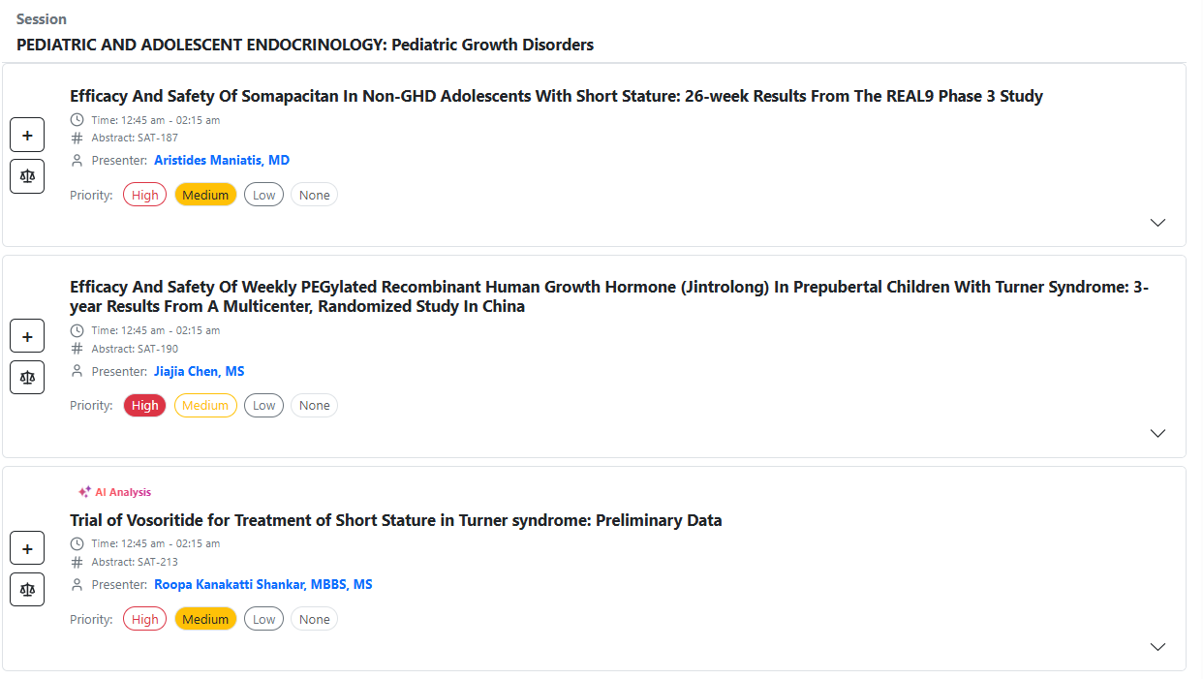Click the highlighted Medium priority on Vosoritide trial
Viewport: 1203px width, 679px height.
click(x=205, y=619)
